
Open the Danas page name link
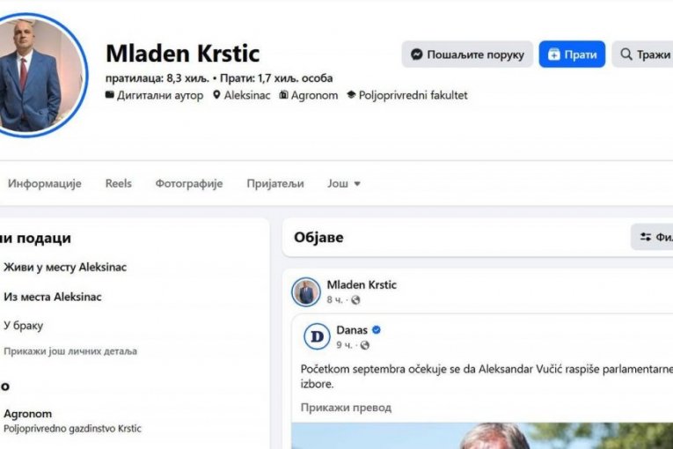[352, 330]
